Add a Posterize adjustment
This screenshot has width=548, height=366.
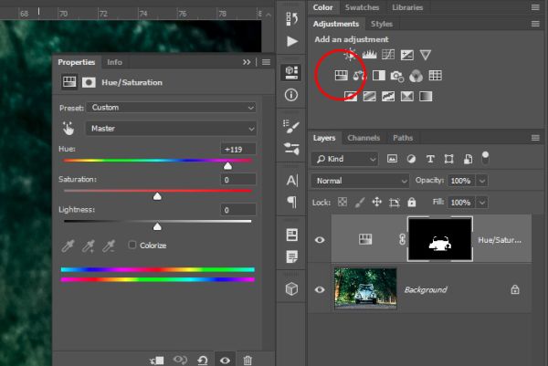pyautogui.click(x=369, y=97)
